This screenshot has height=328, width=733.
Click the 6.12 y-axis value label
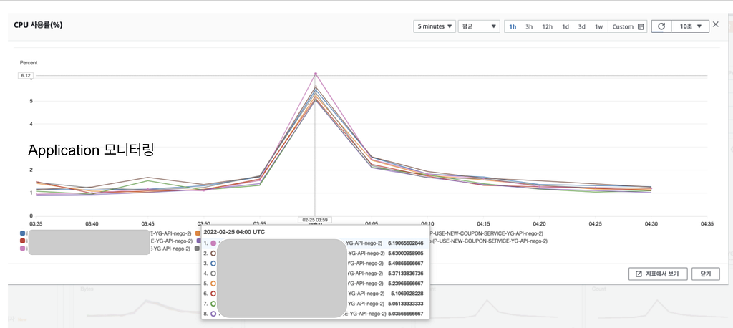(25, 75)
